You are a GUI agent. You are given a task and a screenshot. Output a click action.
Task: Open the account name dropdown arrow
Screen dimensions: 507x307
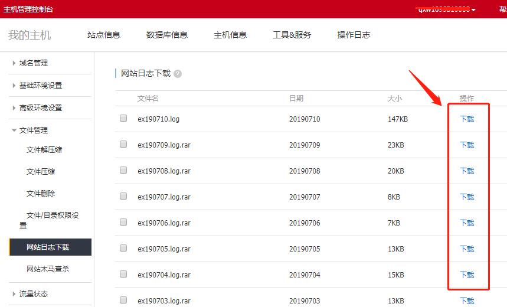pos(473,10)
